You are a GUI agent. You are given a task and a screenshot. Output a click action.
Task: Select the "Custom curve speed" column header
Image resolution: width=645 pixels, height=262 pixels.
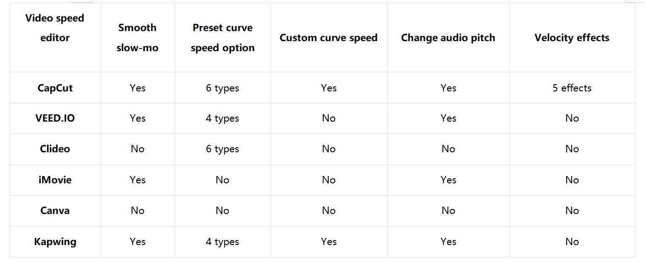pos(329,37)
